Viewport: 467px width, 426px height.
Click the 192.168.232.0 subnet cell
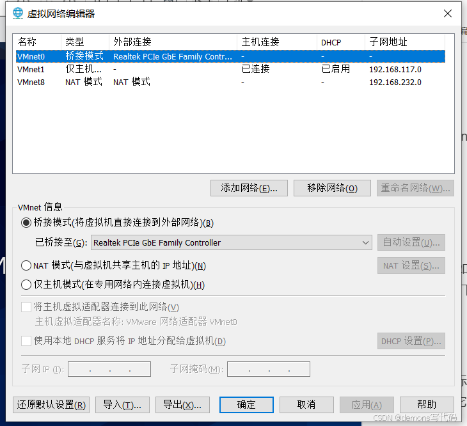pos(395,82)
